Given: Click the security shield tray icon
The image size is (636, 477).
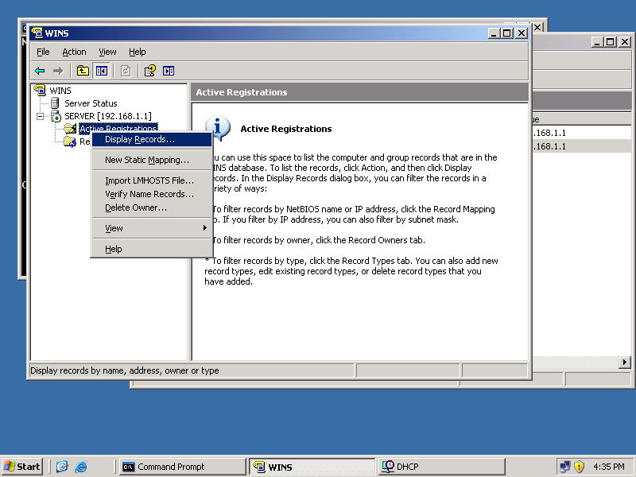Looking at the screenshot, I should click(580, 467).
